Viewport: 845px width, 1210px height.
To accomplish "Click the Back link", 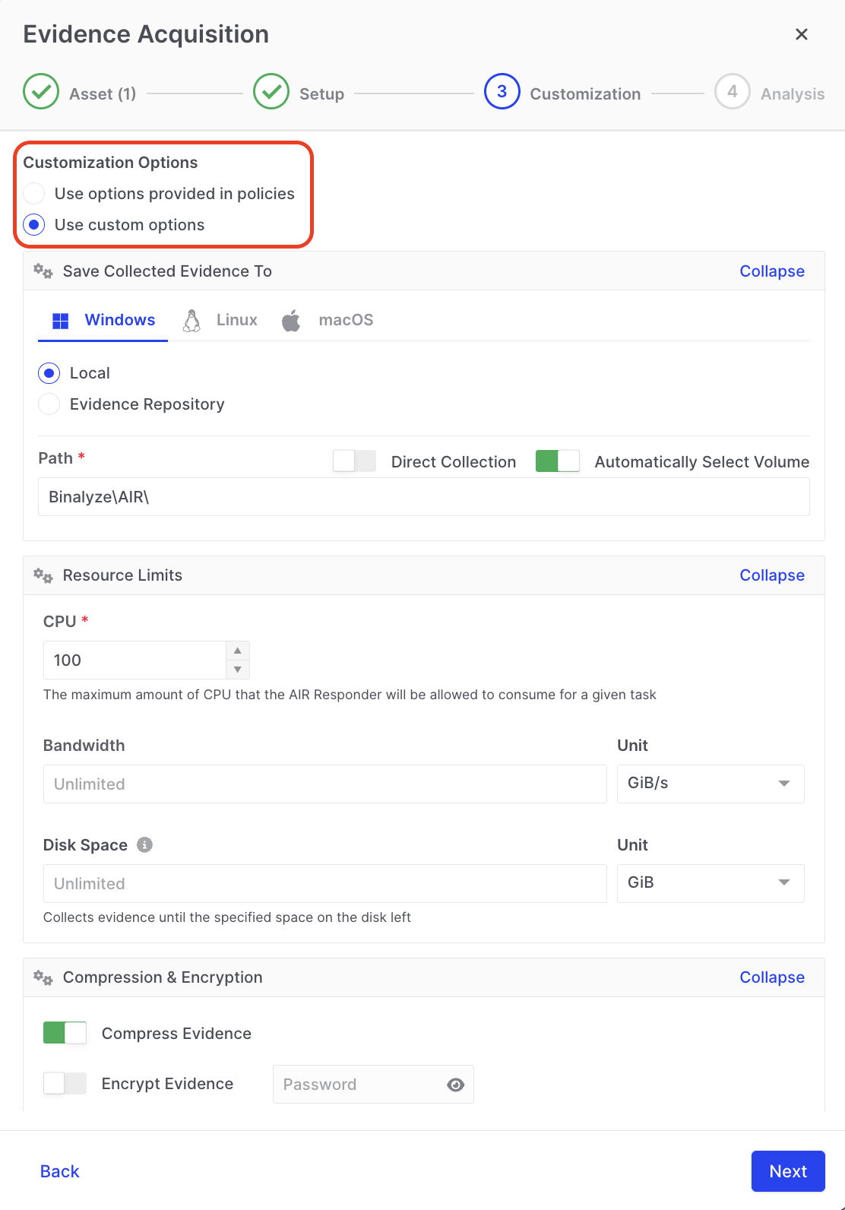I will point(59,1171).
